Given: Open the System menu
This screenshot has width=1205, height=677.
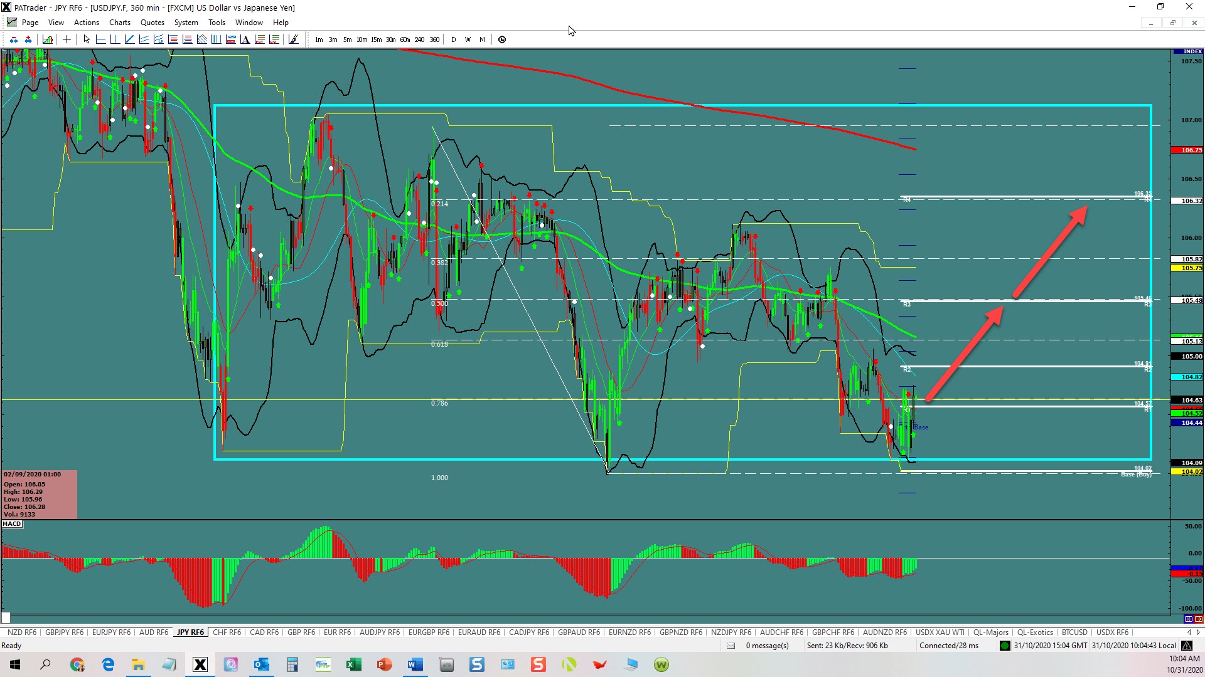Looking at the screenshot, I should coord(186,23).
